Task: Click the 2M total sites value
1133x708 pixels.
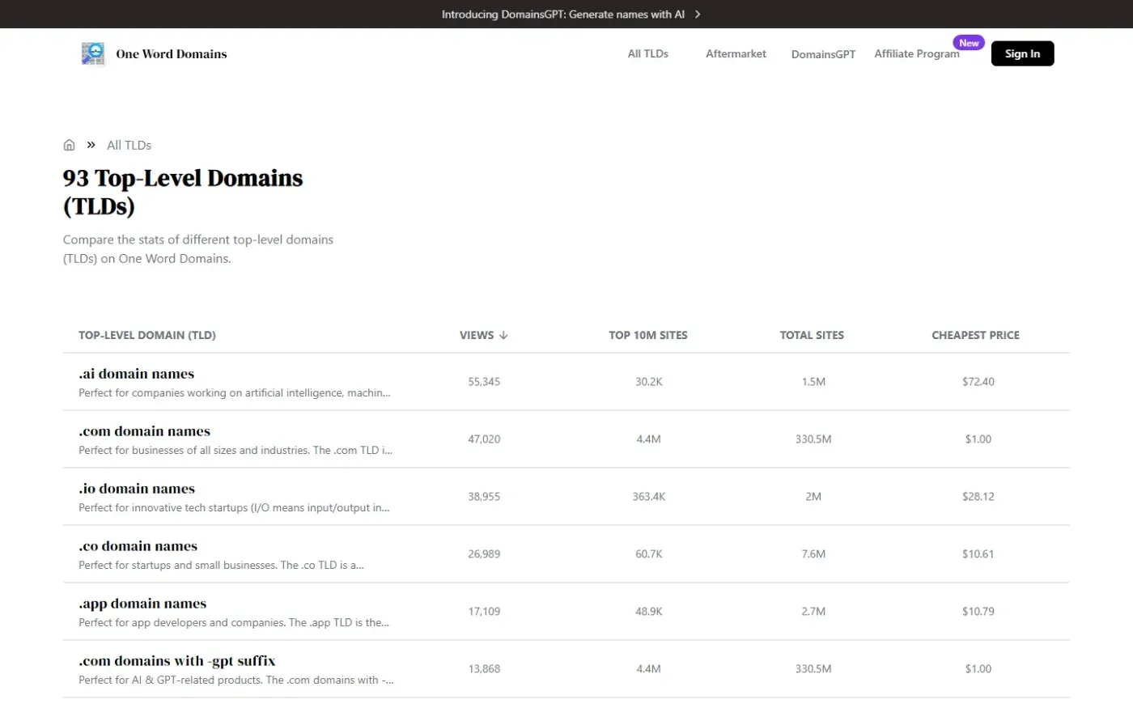Action: [813, 497]
